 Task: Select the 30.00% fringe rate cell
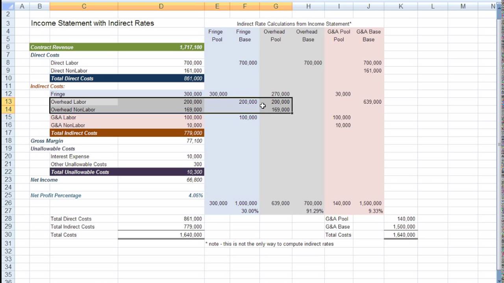point(245,211)
